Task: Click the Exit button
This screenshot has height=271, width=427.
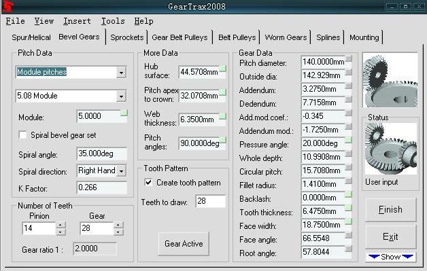Action: click(x=390, y=237)
